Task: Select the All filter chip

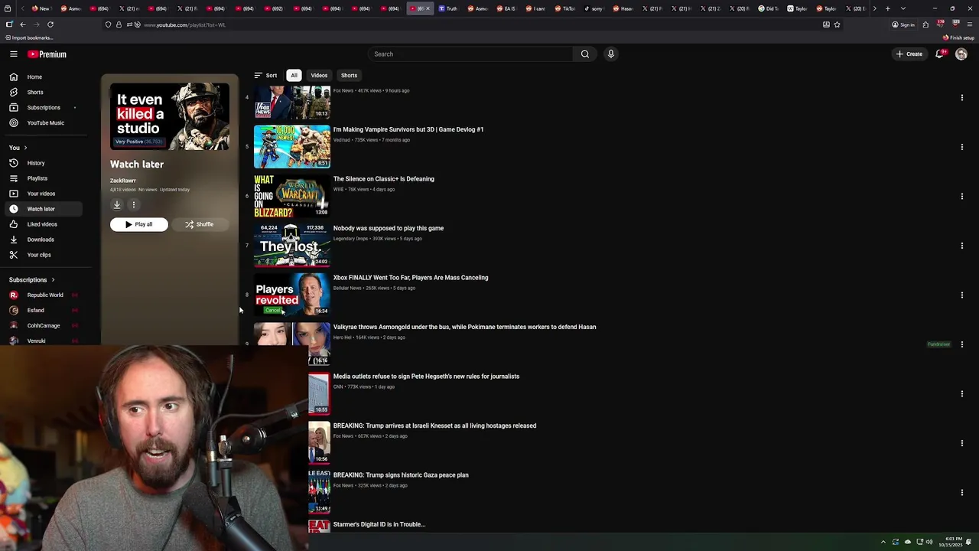Action: (x=294, y=75)
